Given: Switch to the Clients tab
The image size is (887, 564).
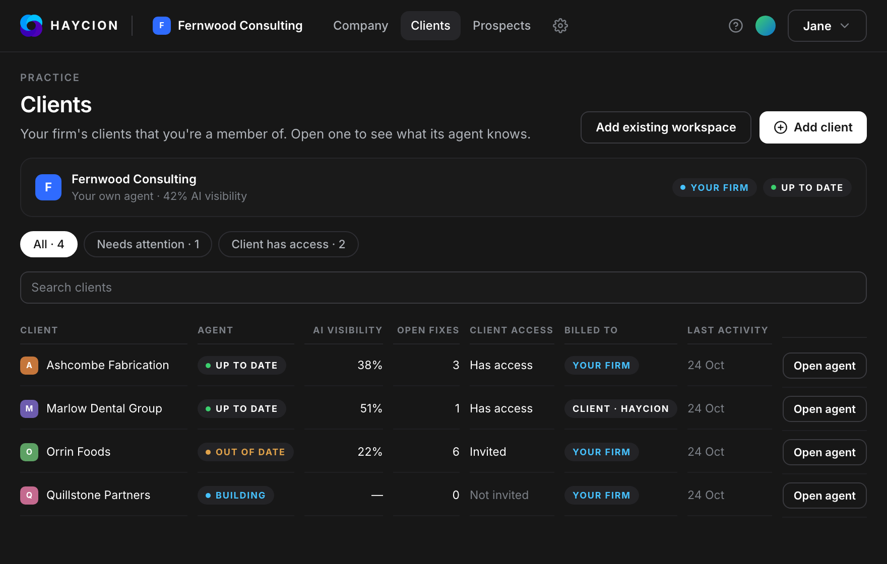Looking at the screenshot, I should point(430,26).
